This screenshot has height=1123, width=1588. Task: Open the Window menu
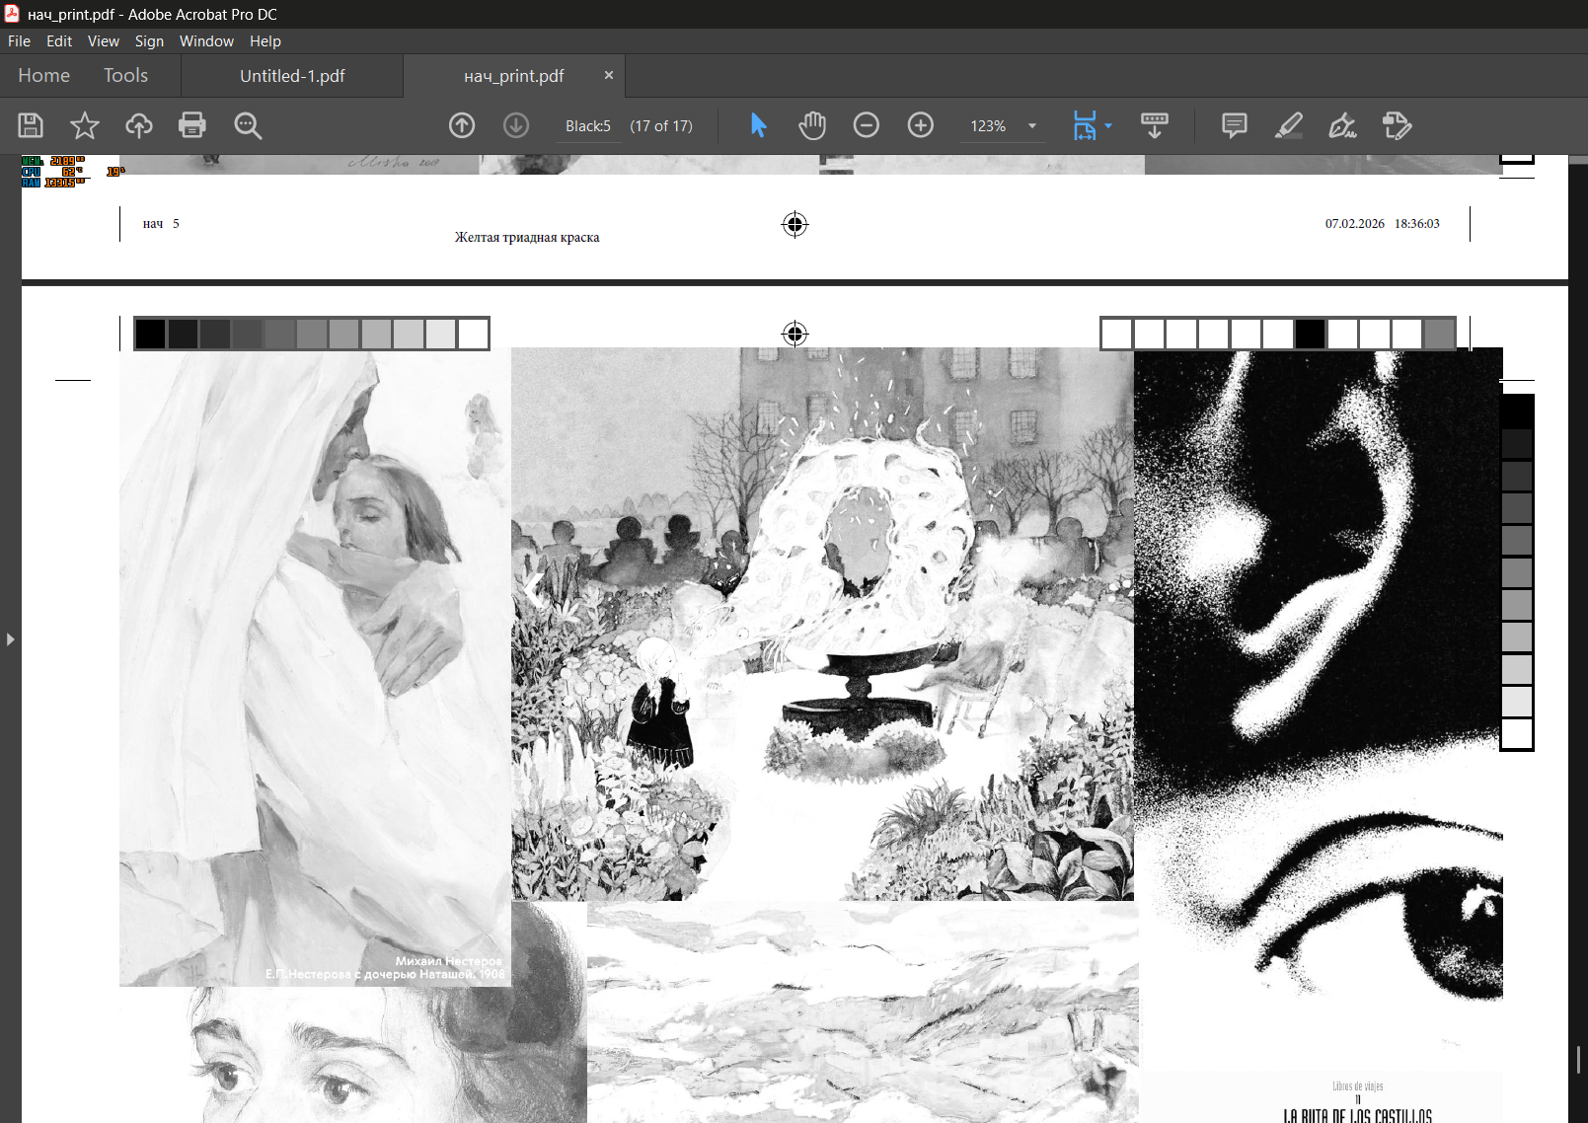click(206, 41)
